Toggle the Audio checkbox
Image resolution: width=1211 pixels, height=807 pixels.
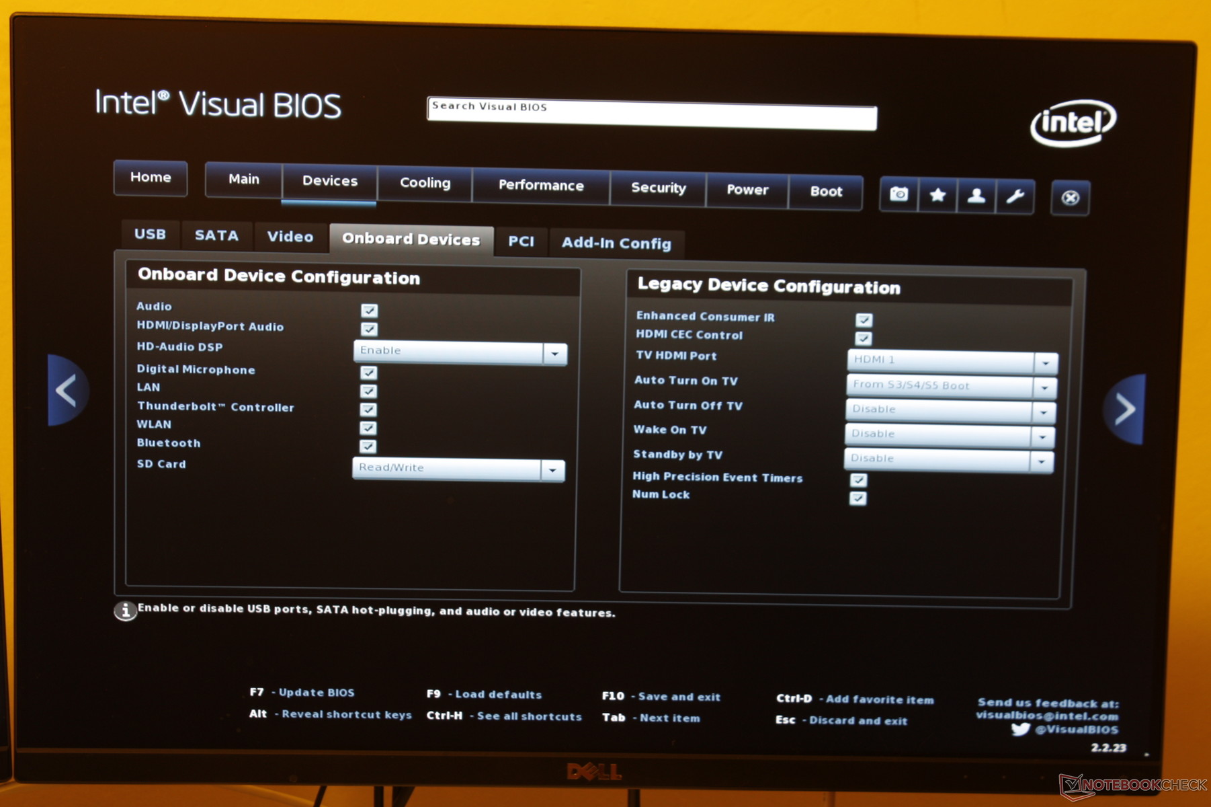pos(369,311)
